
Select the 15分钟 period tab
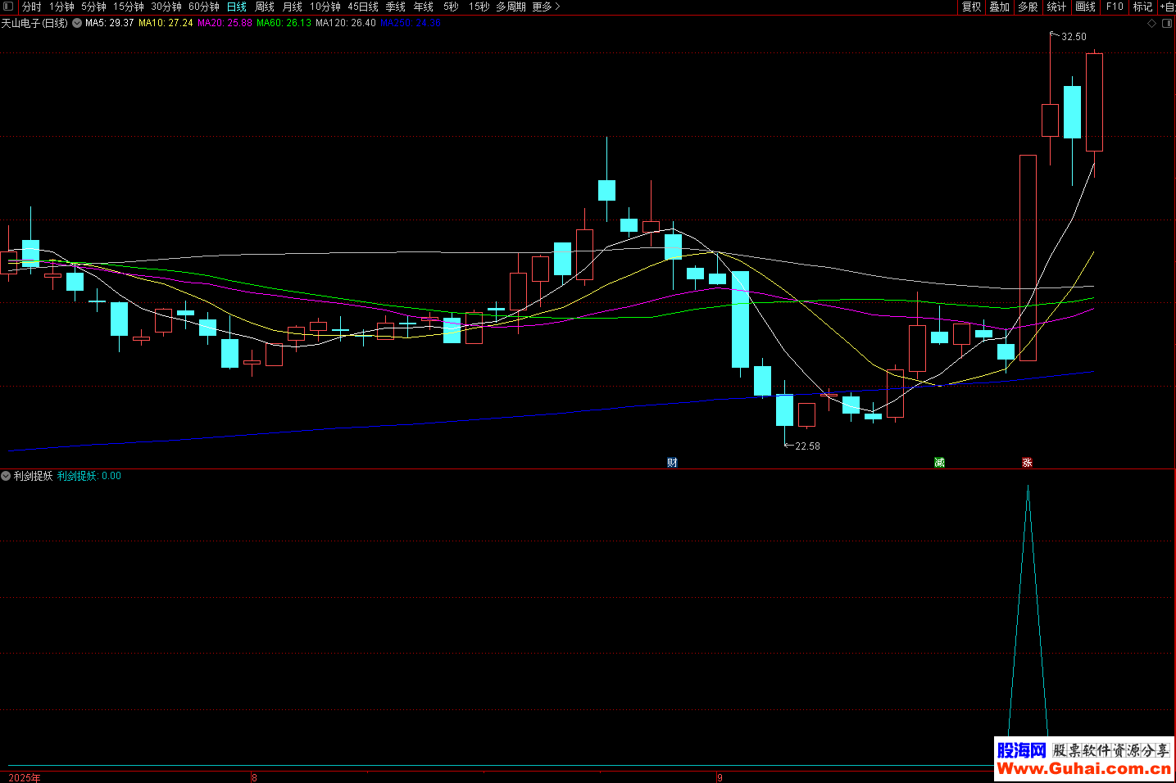pyautogui.click(x=129, y=7)
